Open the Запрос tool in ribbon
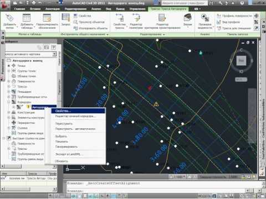This screenshot has width=266, height=199. pyautogui.click(x=65, y=18)
